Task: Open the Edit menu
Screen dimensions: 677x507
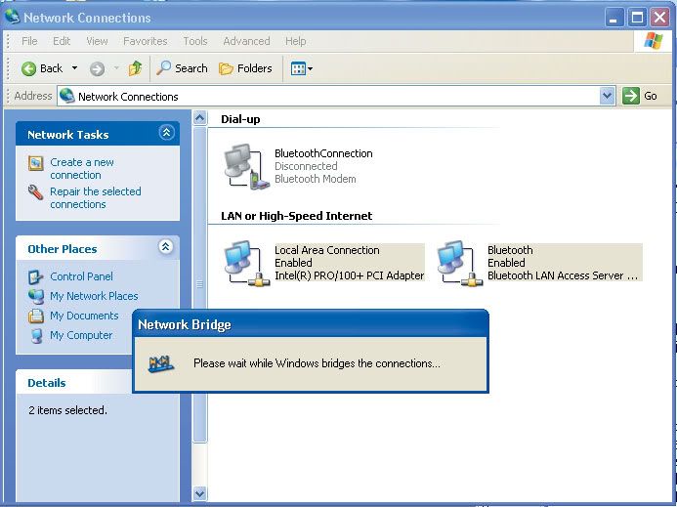Action: click(x=62, y=41)
